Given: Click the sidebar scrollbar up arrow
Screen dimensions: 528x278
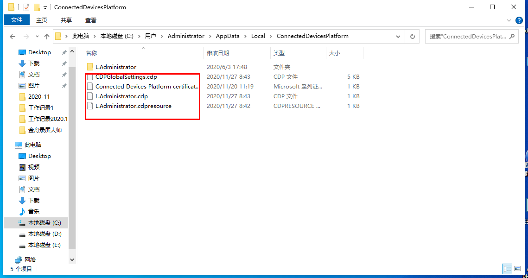Looking at the screenshot, I should 72,51.
